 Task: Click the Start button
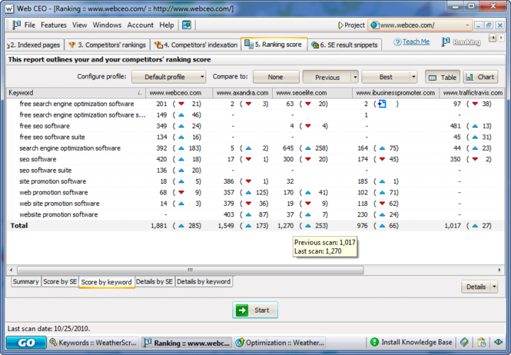pos(255,310)
